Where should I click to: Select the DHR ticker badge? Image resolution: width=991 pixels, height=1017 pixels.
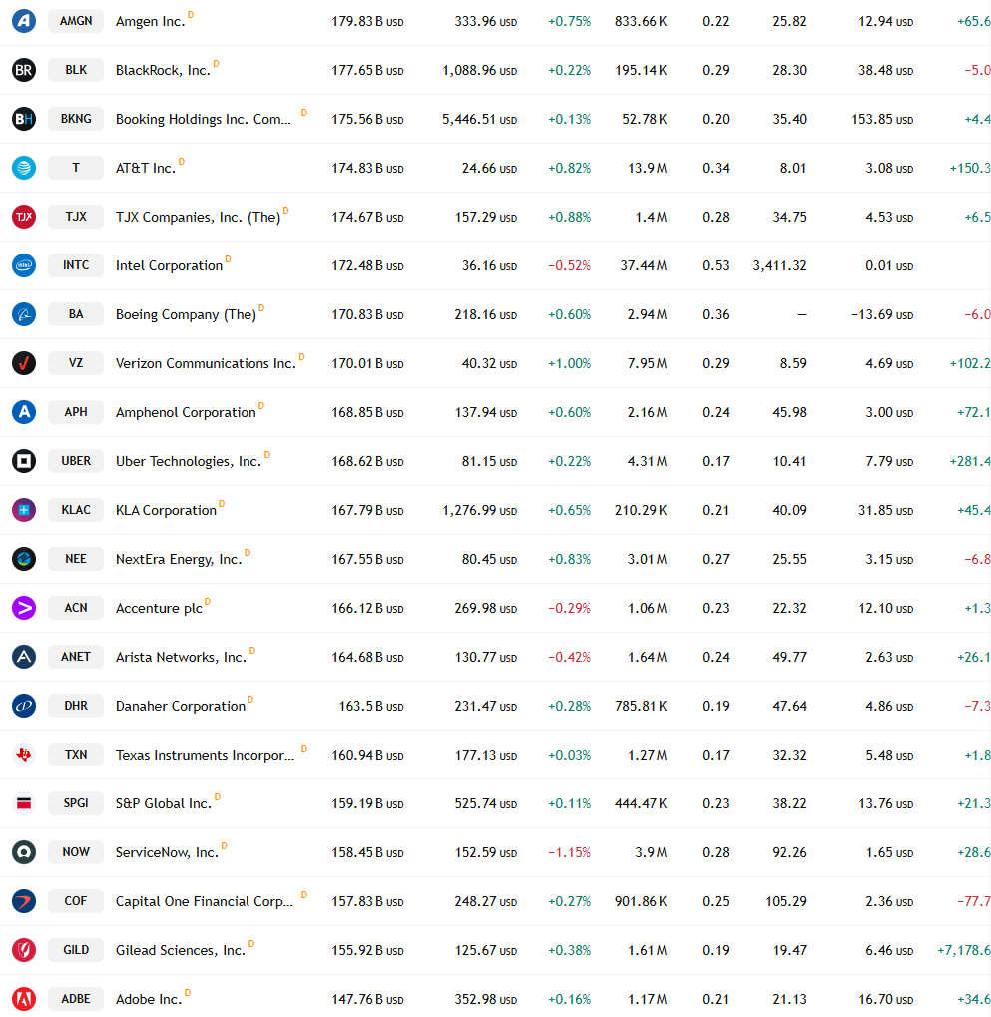point(76,706)
